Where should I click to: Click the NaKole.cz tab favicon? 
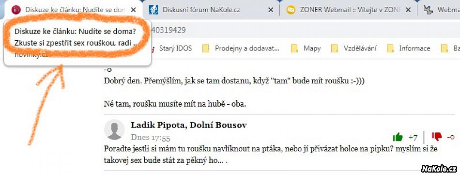pos(153,10)
